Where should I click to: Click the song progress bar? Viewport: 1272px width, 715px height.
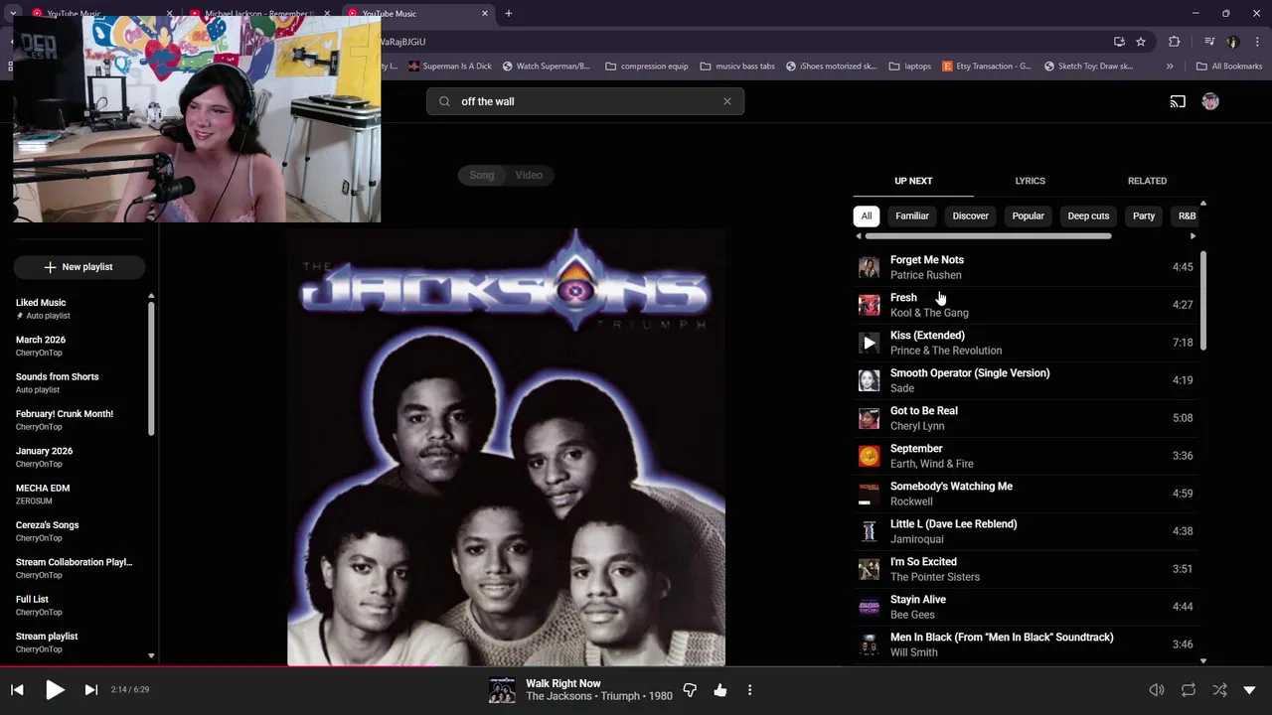tap(636, 666)
